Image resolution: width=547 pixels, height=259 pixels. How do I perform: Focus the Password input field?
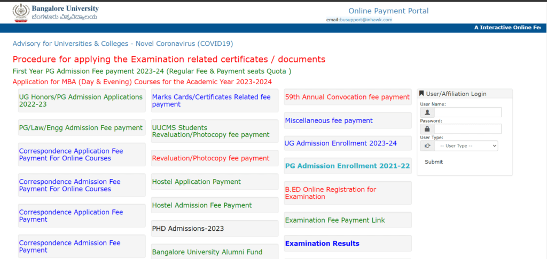(x=468, y=129)
